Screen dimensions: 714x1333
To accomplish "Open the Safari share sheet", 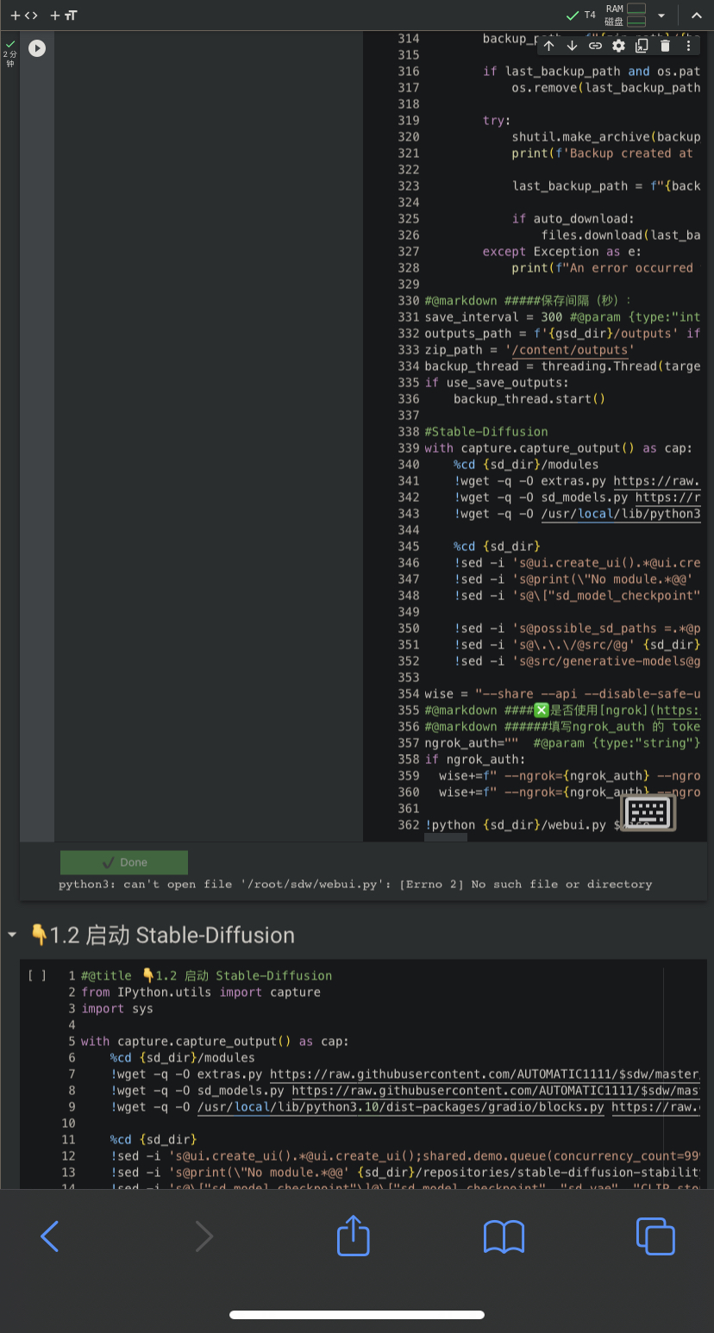I will (353, 1236).
